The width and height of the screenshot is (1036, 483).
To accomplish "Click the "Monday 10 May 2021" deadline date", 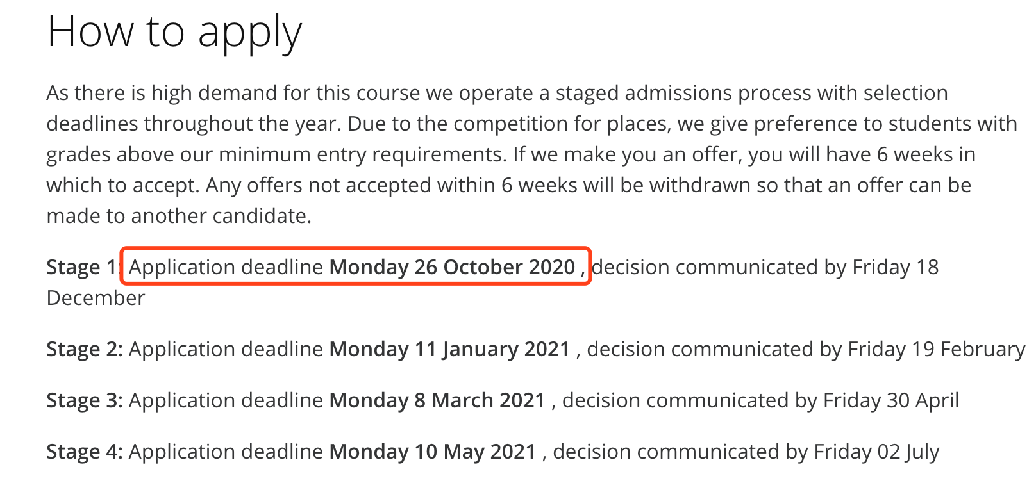I will (x=433, y=452).
